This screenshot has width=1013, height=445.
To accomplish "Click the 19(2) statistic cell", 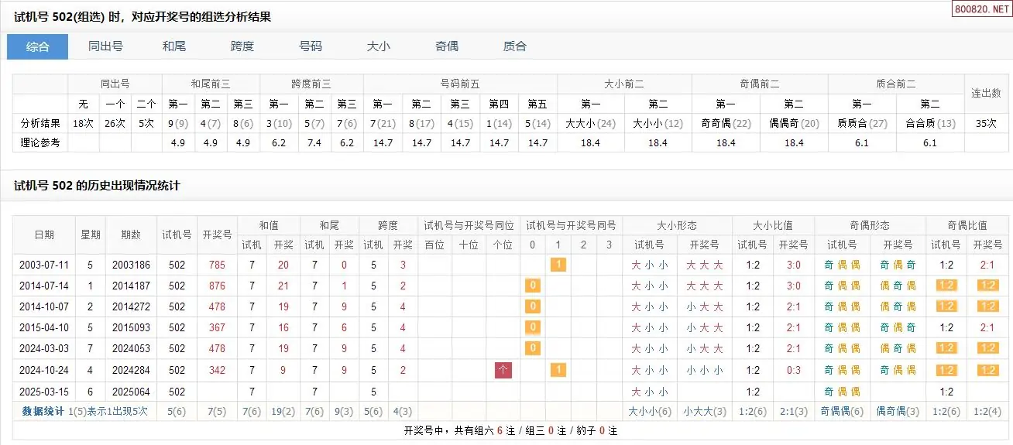I will (283, 411).
